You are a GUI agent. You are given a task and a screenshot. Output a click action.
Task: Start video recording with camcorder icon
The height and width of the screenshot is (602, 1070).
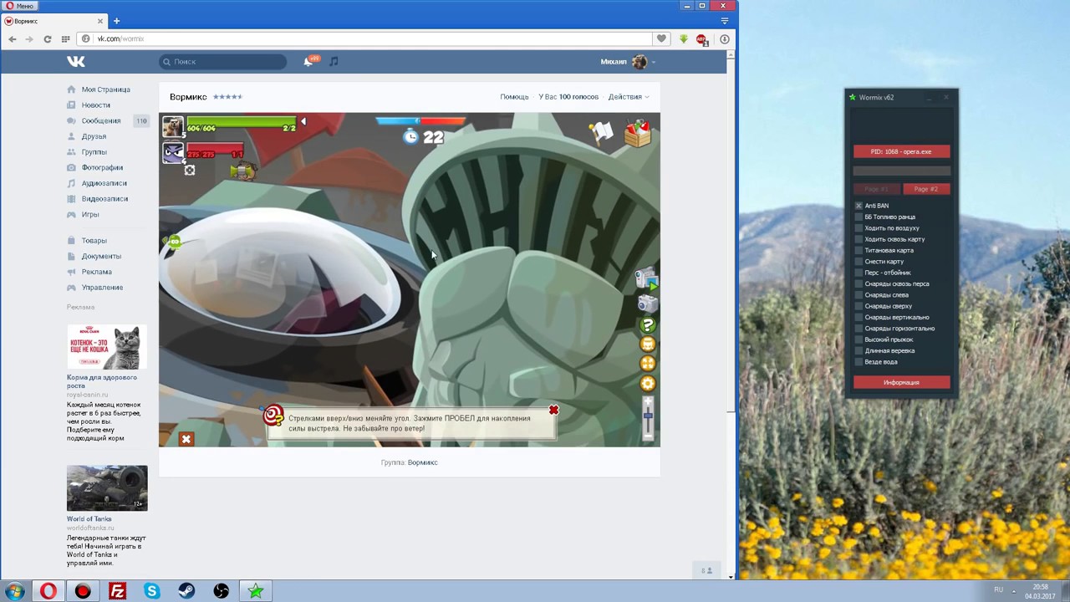[646, 279]
